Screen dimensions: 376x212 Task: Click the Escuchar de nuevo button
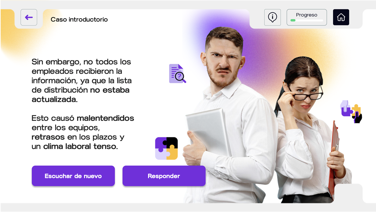[x=73, y=176]
